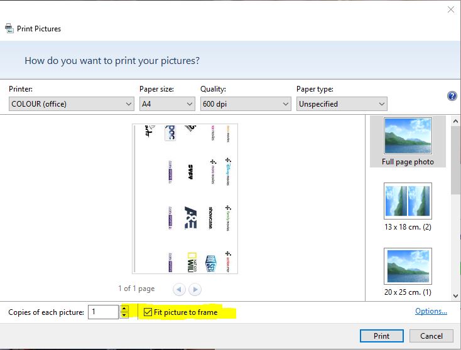Select the 20 x 25 cm. (1) layout
The image size is (461, 350).
point(408,272)
